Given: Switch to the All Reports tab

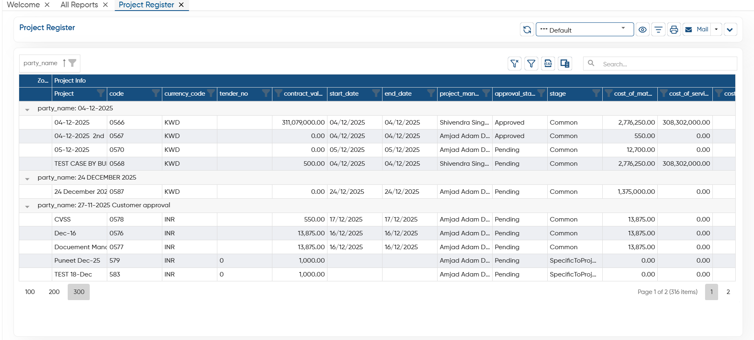Looking at the screenshot, I should (x=79, y=5).
